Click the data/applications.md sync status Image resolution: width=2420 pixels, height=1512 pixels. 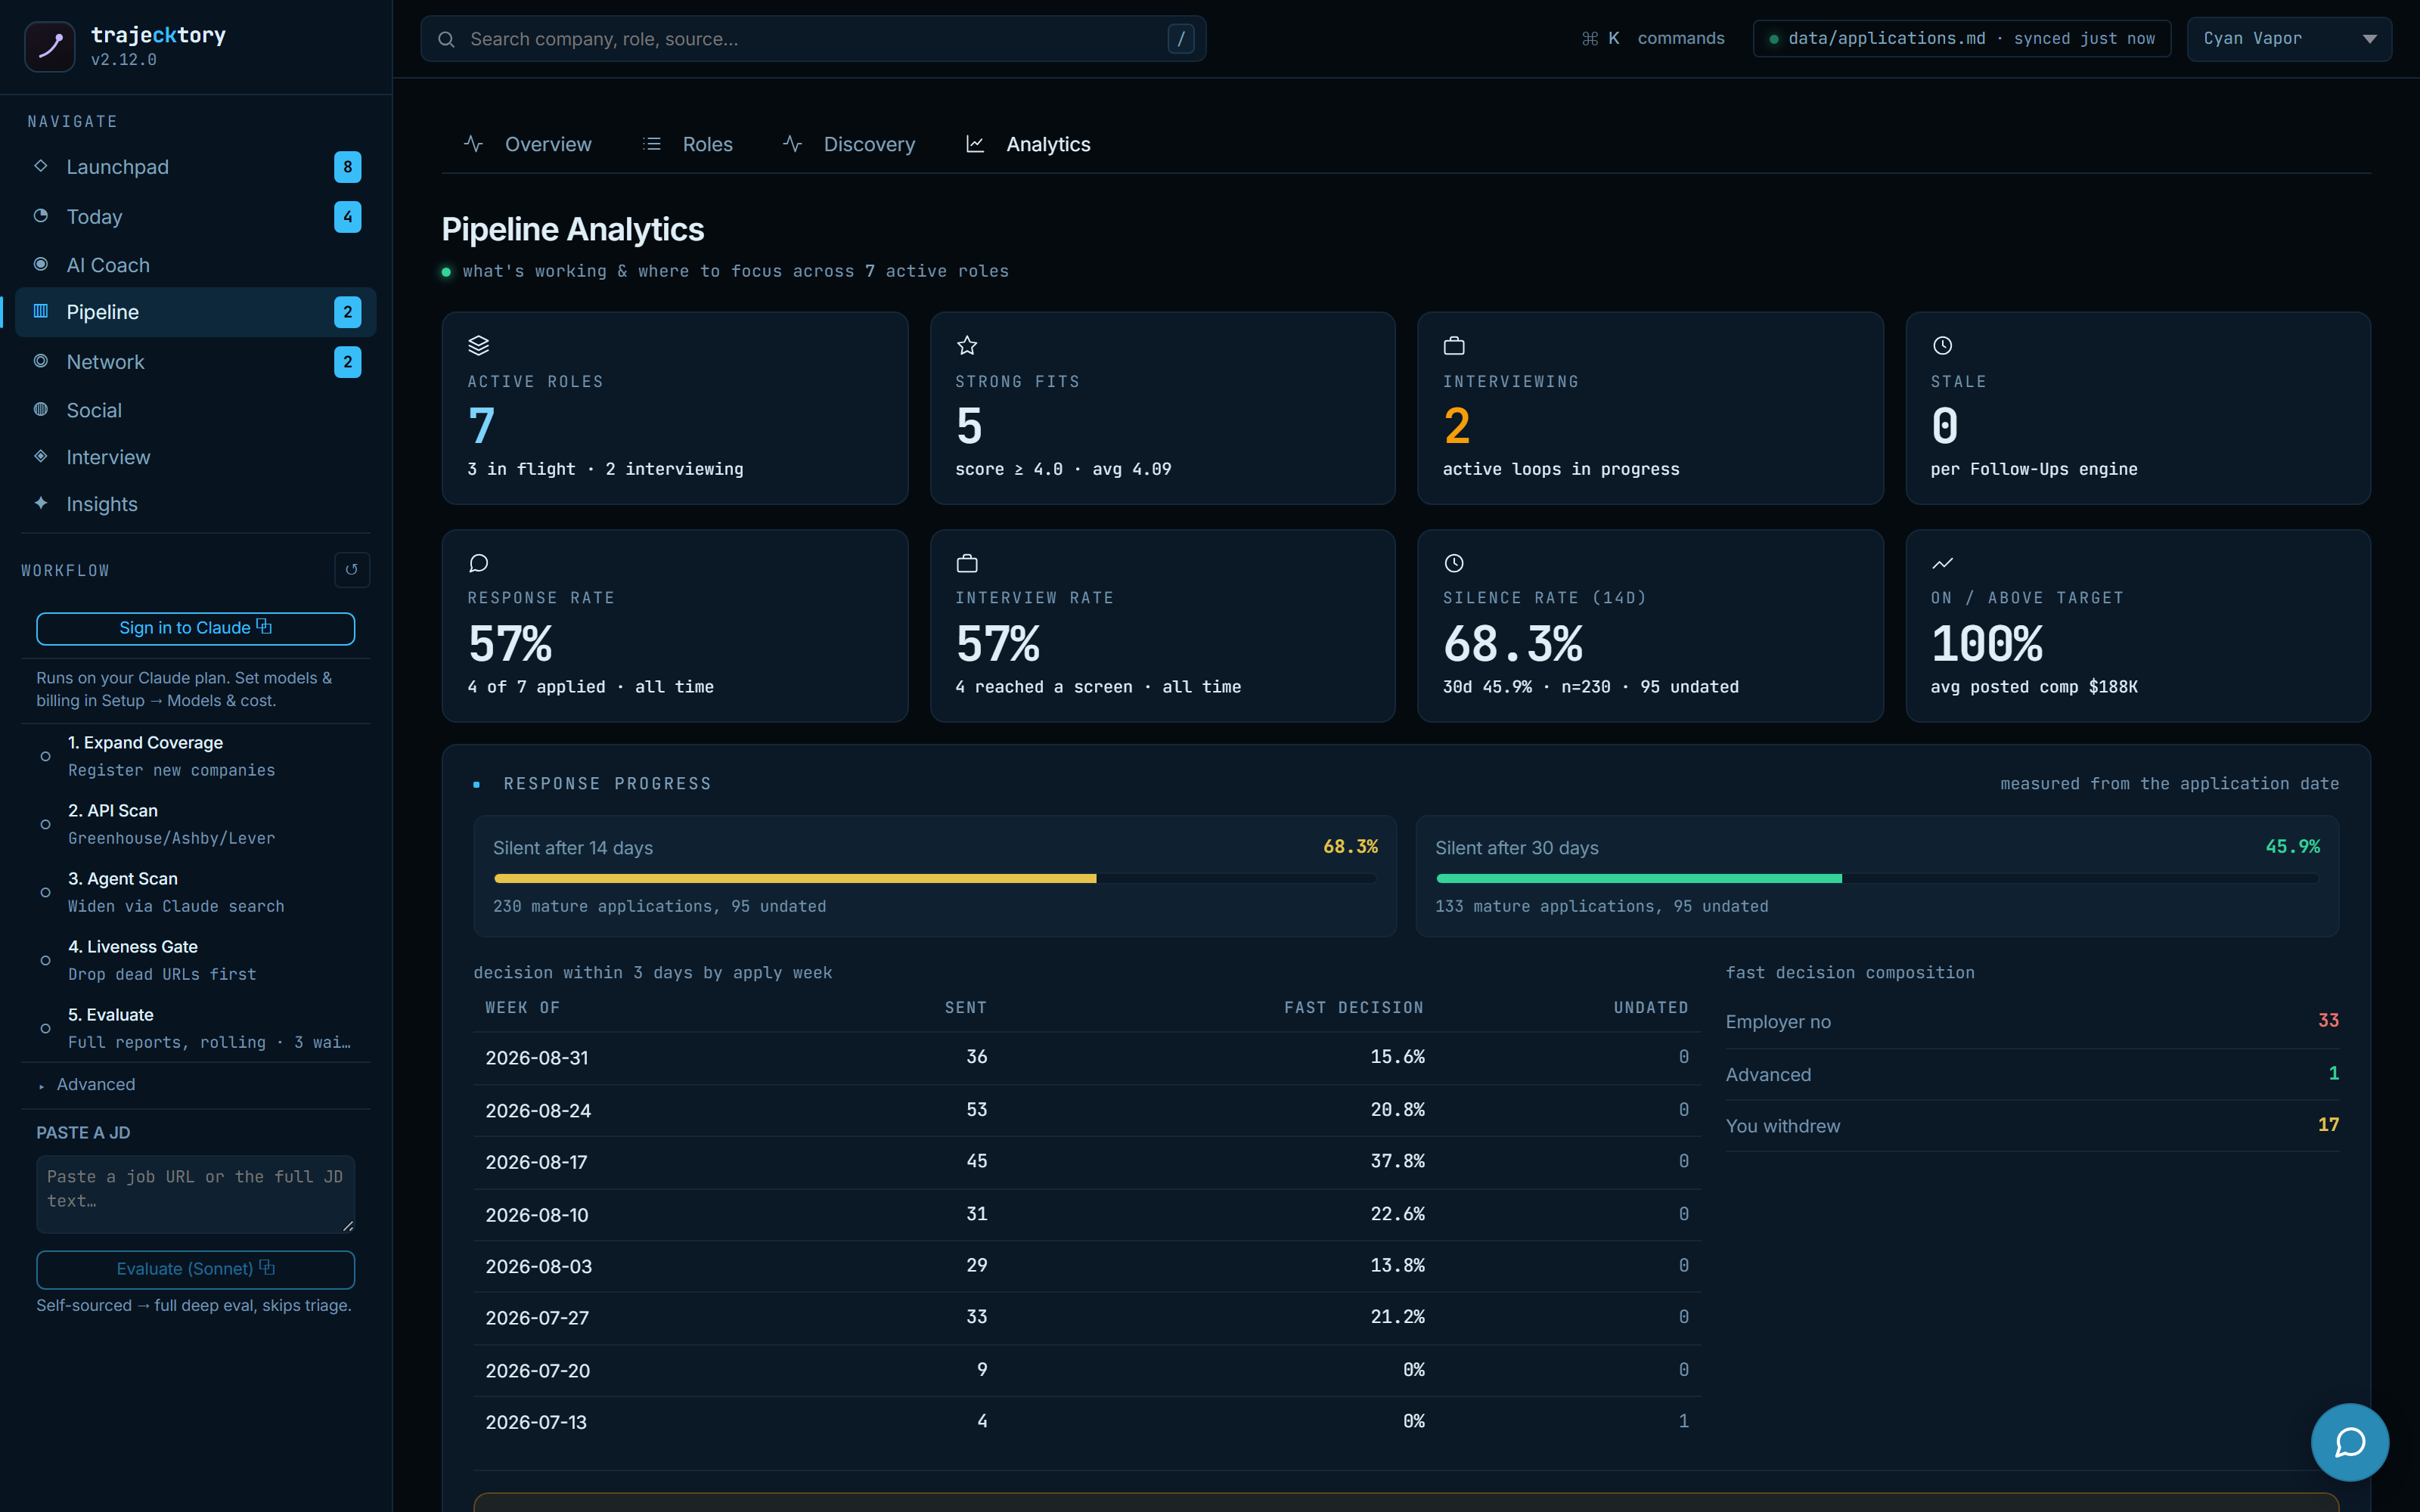click(x=1961, y=39)
